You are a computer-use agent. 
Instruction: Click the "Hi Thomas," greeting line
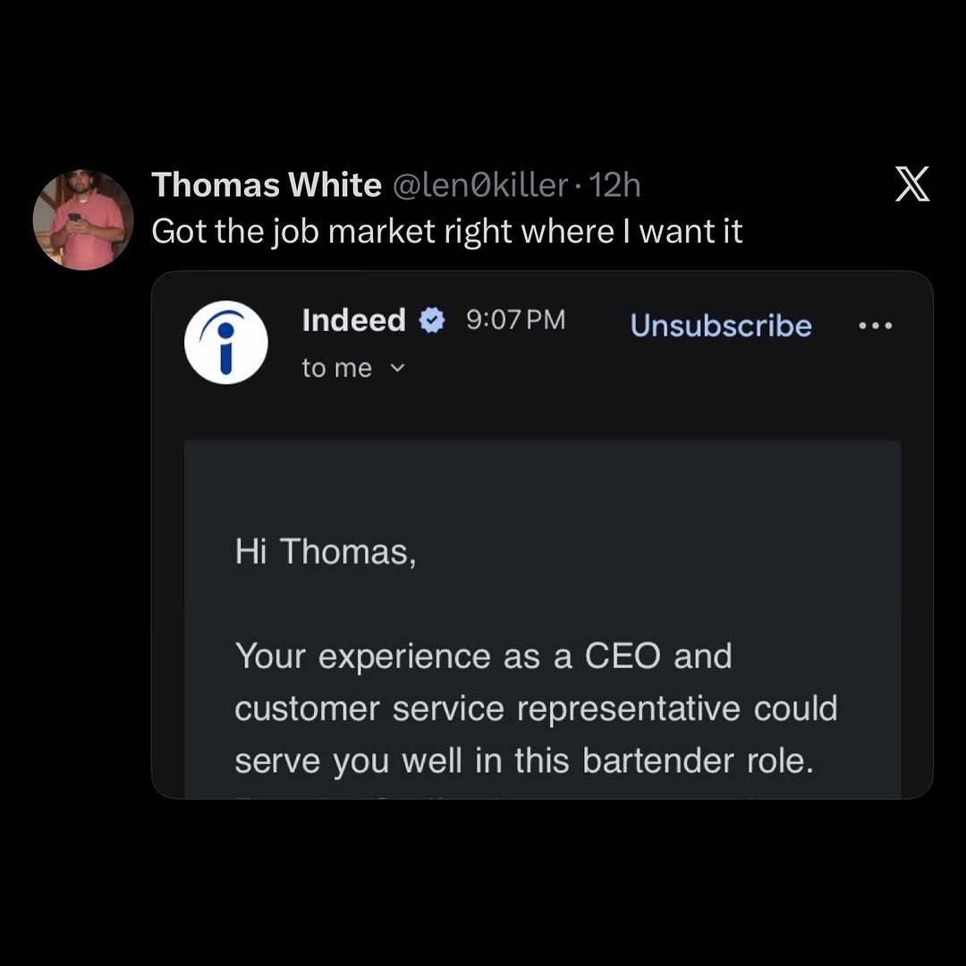326,551
